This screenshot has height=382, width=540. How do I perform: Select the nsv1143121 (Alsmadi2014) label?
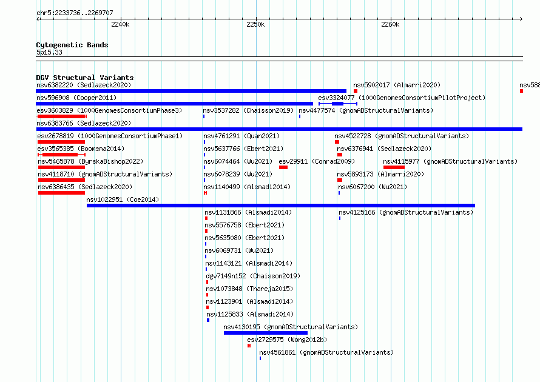coord(249,263)
